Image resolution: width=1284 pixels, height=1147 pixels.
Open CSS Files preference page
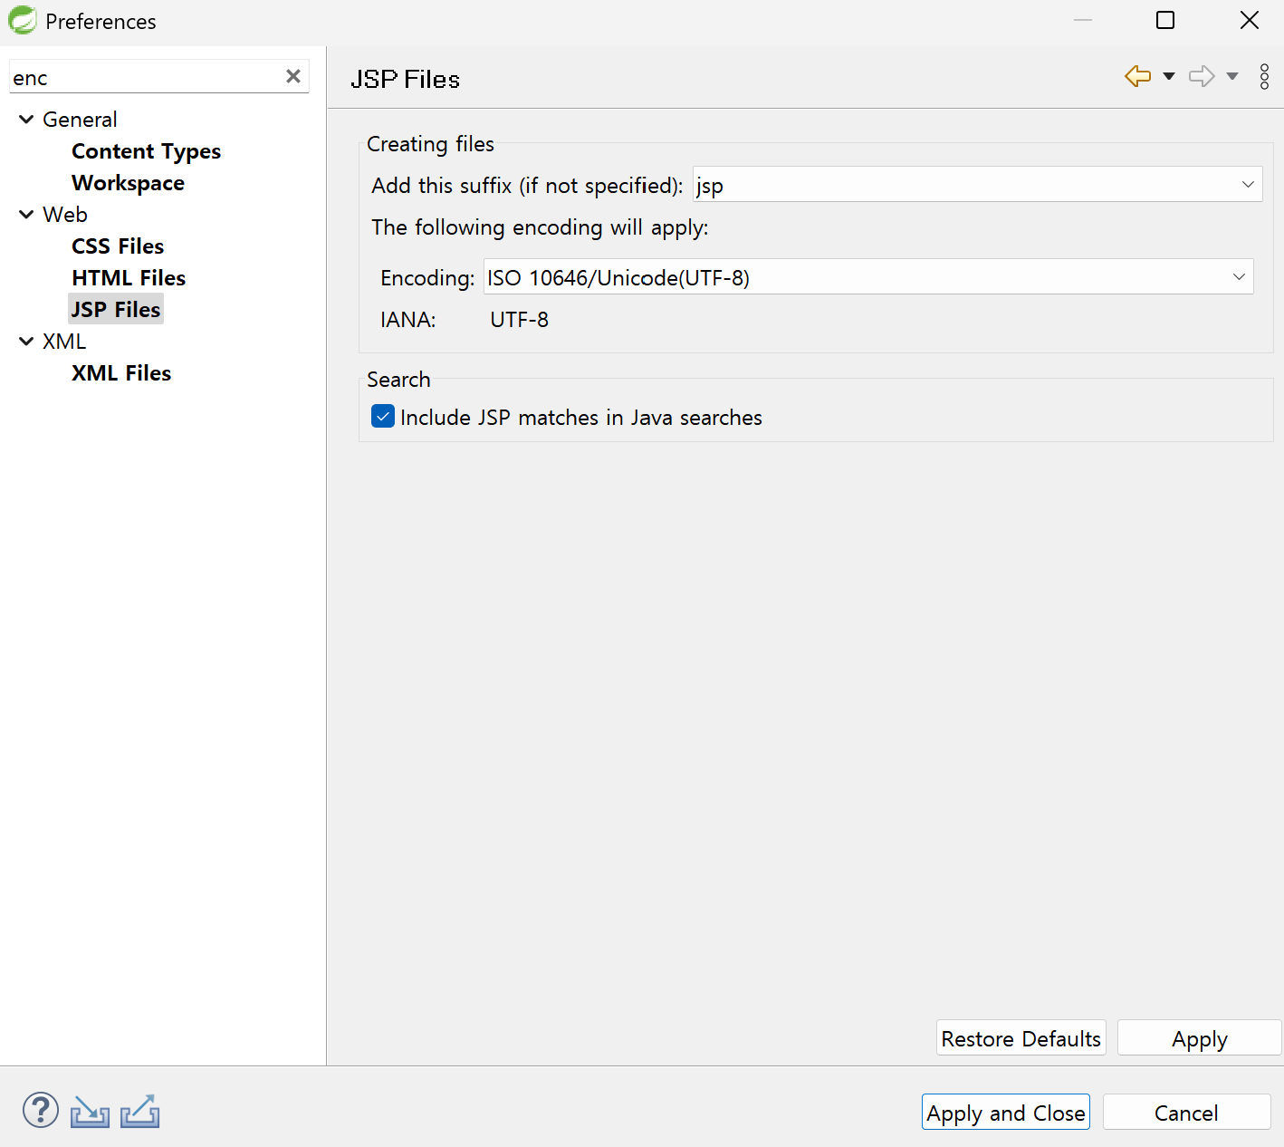pos(118,246)
